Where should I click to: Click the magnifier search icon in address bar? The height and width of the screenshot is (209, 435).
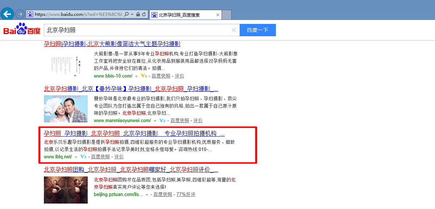(126, 14)
